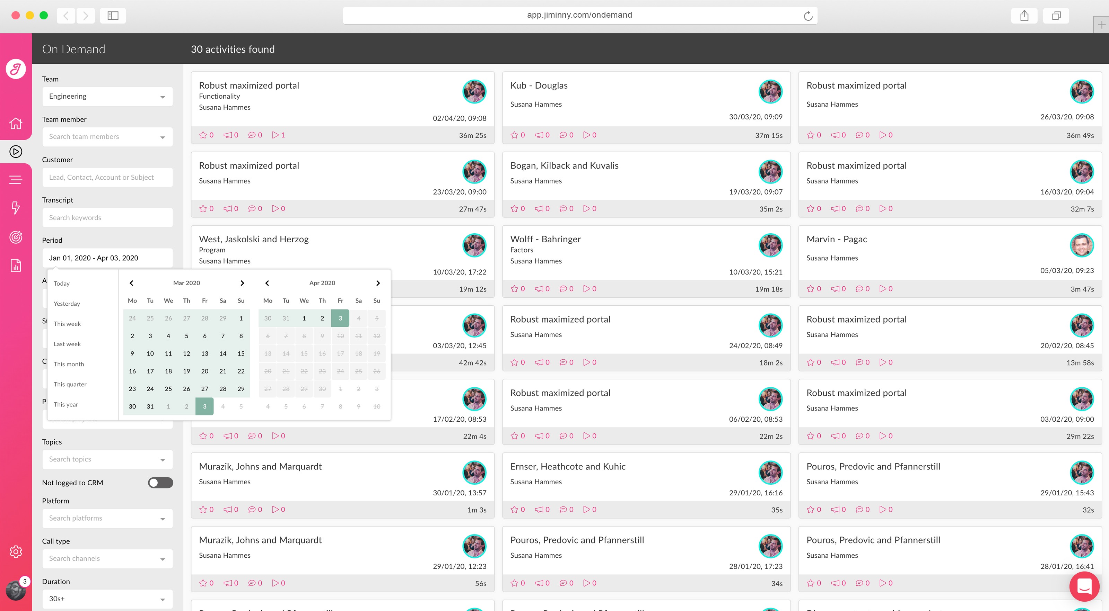Expand the Duration 30s+ dropdown
Image resolution: width=1109 pixels, height=611 pixels.
tap(107, 599)
